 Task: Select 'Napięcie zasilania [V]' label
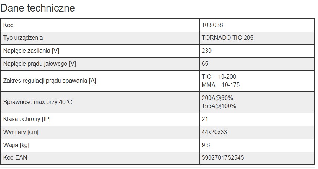pos(31,51)
